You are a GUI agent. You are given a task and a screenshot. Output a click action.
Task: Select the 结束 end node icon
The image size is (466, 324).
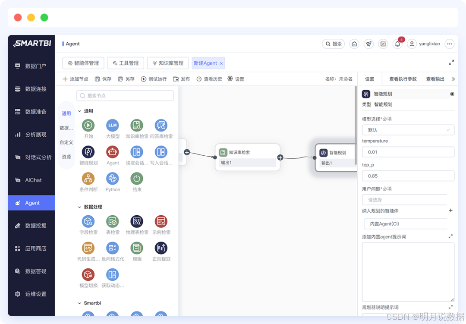pyautogui.click(x=137, y=178)
